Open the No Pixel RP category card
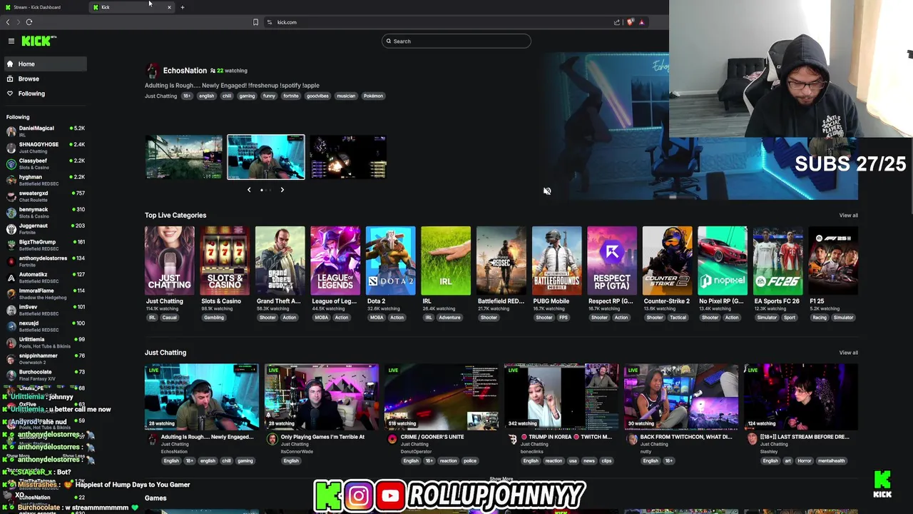 (723, 261)
